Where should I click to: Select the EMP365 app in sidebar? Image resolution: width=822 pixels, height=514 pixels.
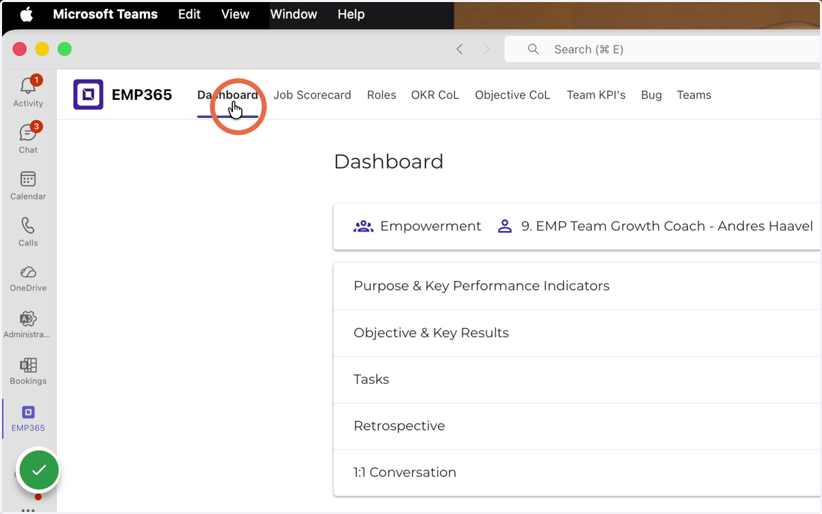(28, 417)
